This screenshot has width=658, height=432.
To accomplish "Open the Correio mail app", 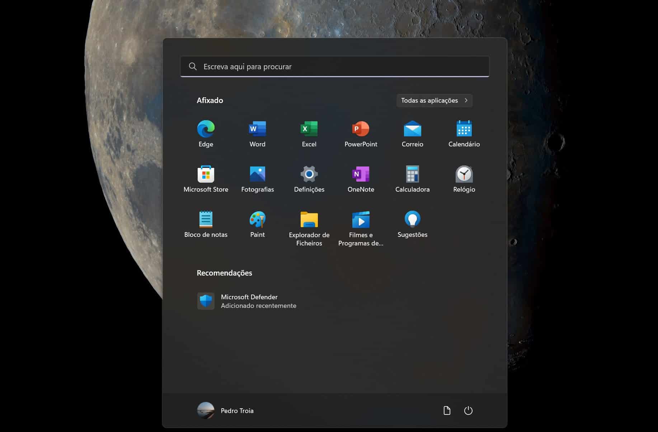I will (x=412, y=129).
